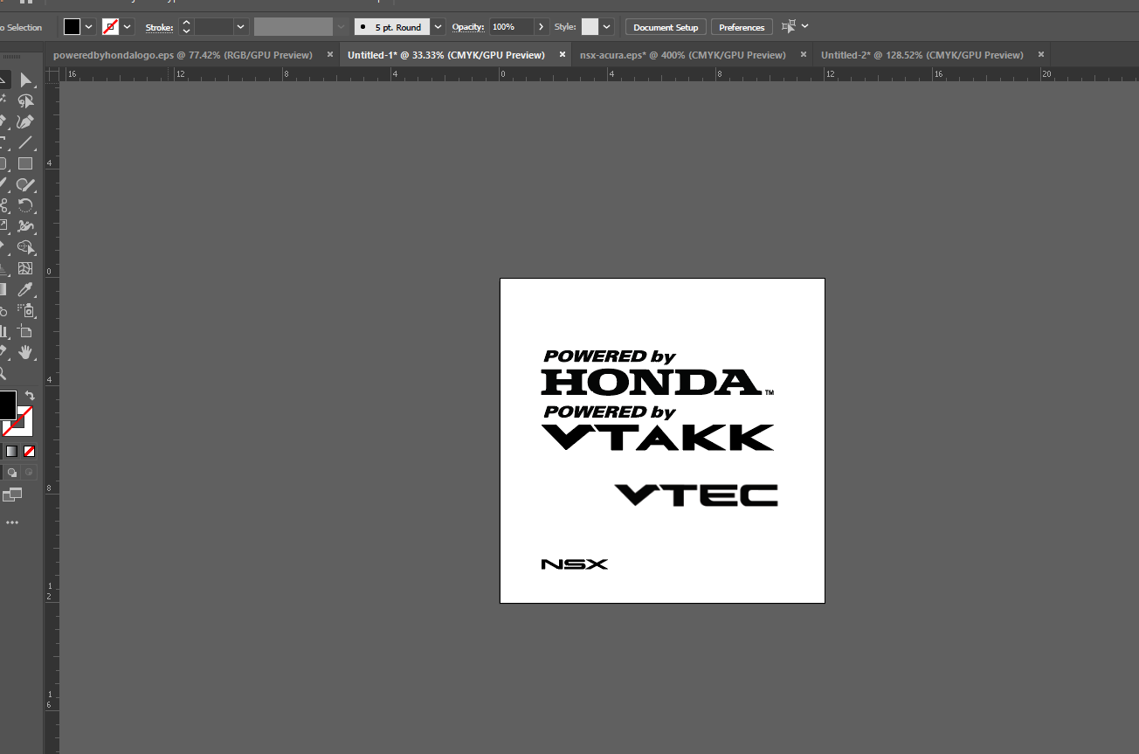1139x754 pixels.
Task: Open the stroke color dropdown arrow
Action: [128, 27]
